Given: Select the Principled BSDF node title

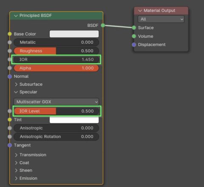Looking at the screenshot, I should click(36, 15).
